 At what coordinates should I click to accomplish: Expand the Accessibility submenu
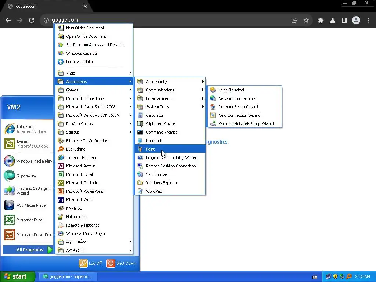pos(170,82)
